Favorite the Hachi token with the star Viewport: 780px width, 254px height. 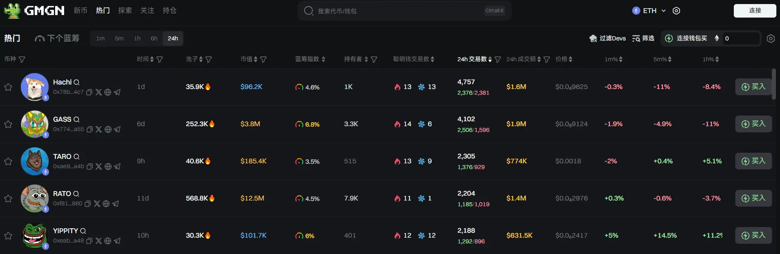click(8, 87)
